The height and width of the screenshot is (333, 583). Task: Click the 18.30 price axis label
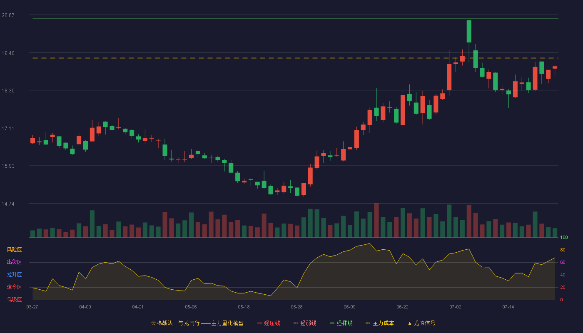(8, 91)
